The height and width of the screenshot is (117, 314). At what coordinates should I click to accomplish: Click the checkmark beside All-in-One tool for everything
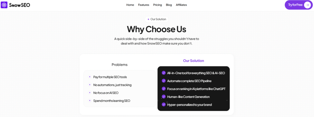[x=164, y=73]
